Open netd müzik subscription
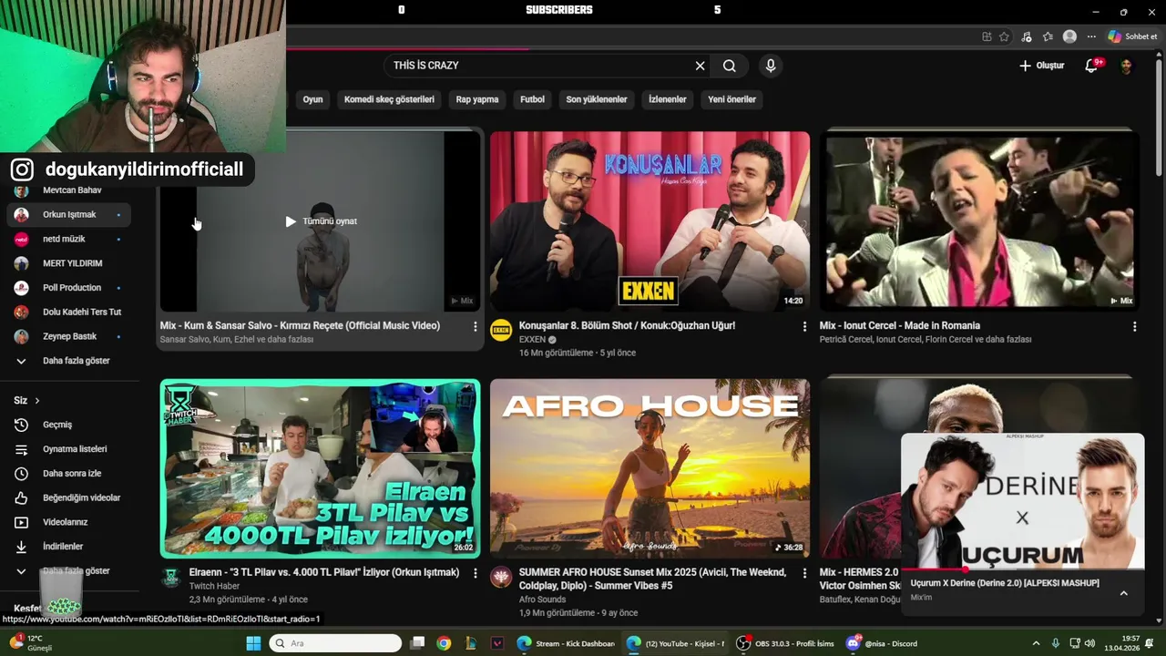Image resolution: width=1166 pixels, height=656 pixels. [69, 239]
